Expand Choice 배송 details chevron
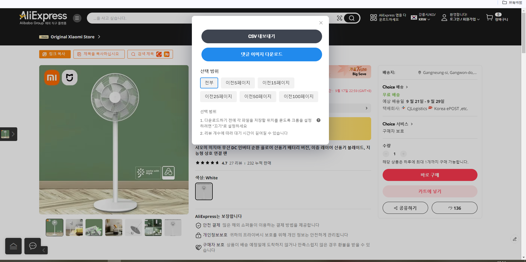 coord(407,87)
